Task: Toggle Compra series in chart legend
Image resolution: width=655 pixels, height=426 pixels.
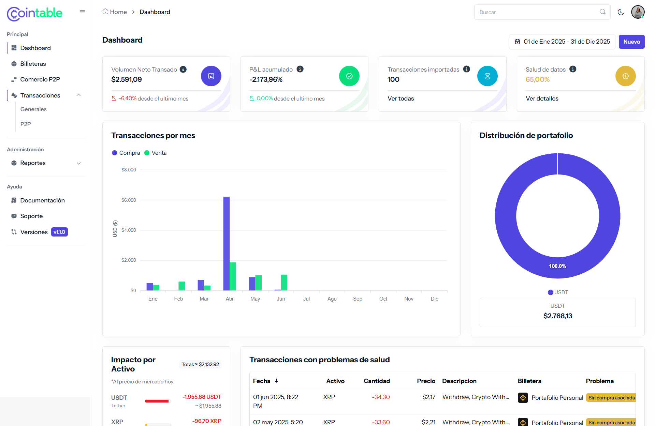Action: 126,153
